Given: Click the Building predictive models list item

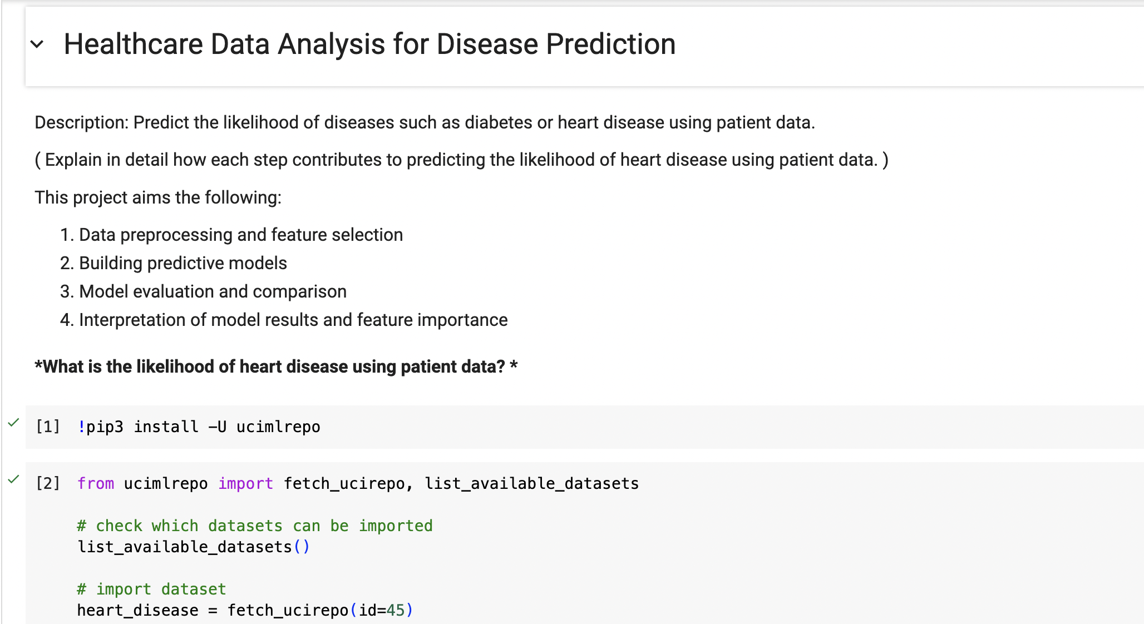Looking at the screenshot, I should [183, 263].
